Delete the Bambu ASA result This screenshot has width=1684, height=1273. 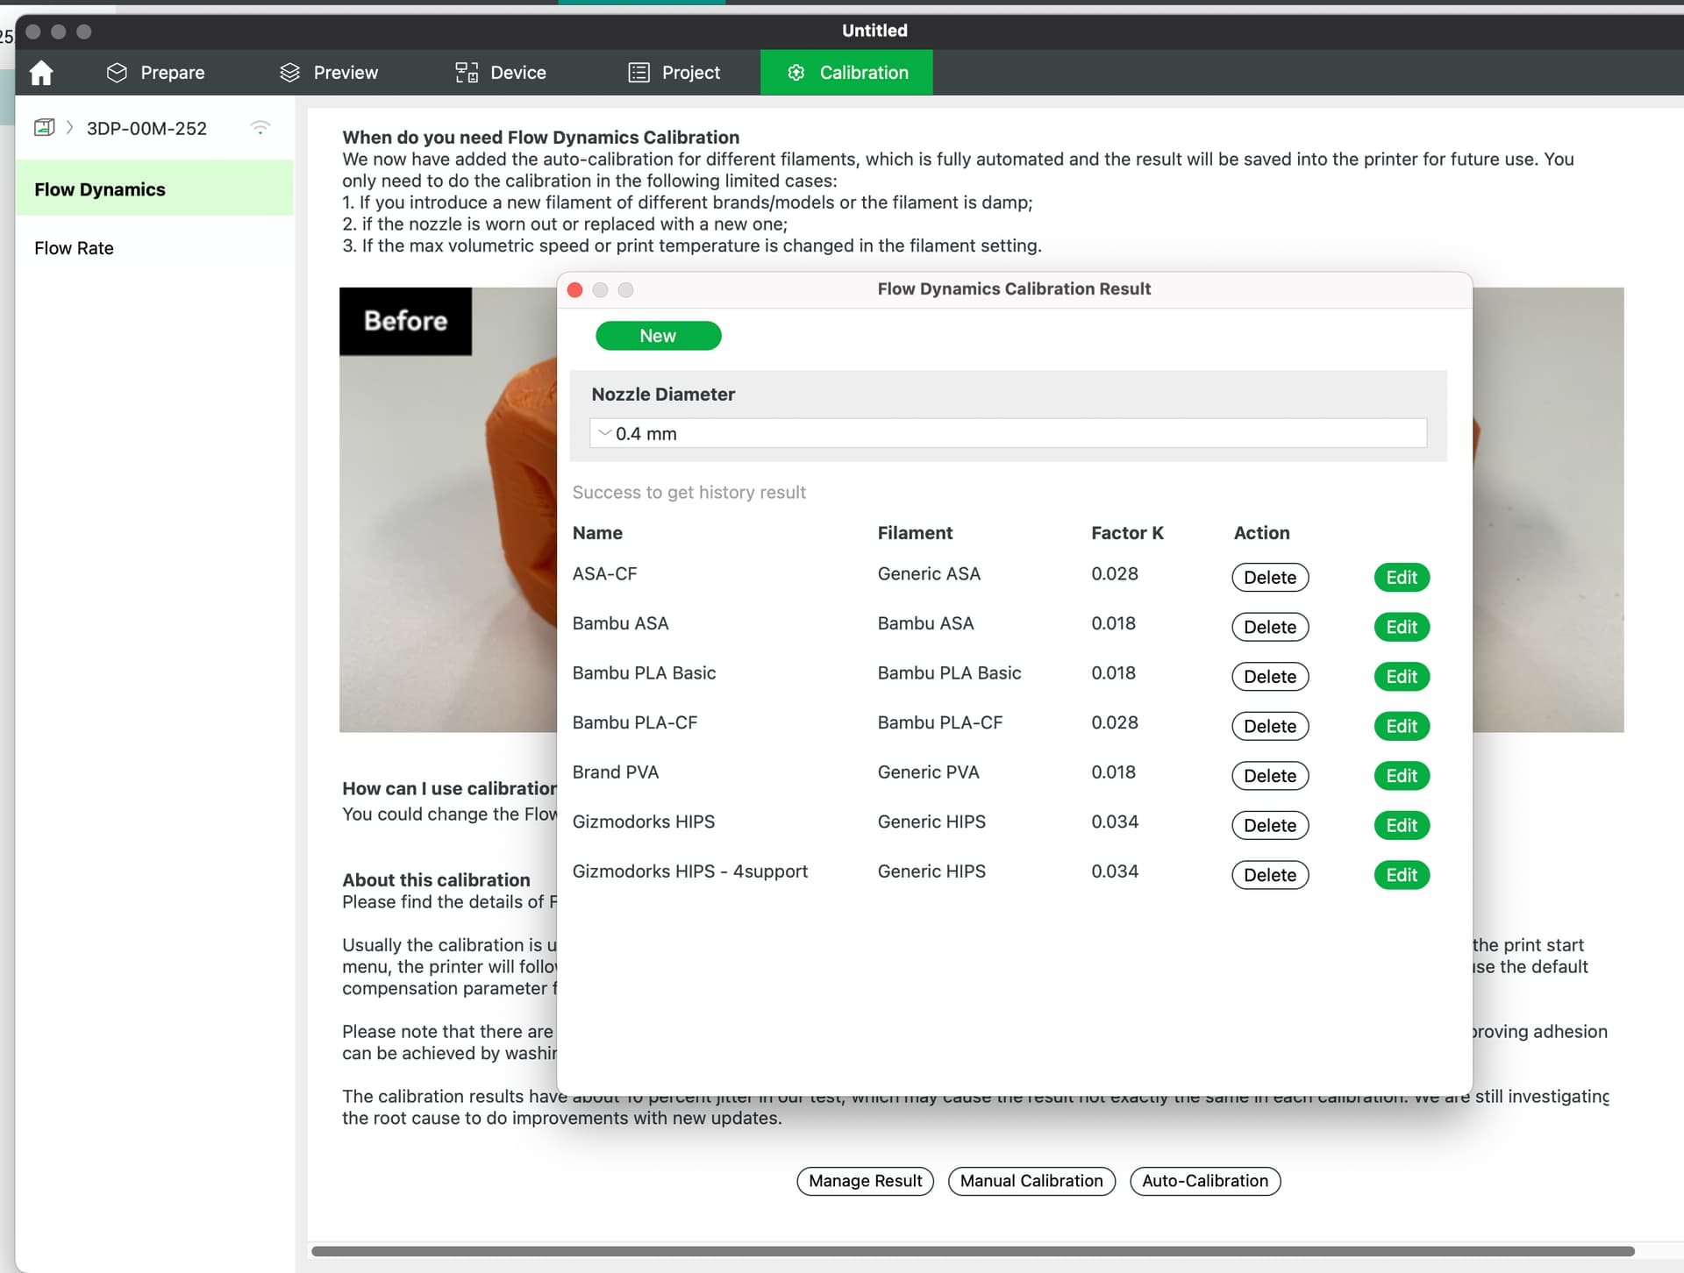click(x=1270, y=627)
